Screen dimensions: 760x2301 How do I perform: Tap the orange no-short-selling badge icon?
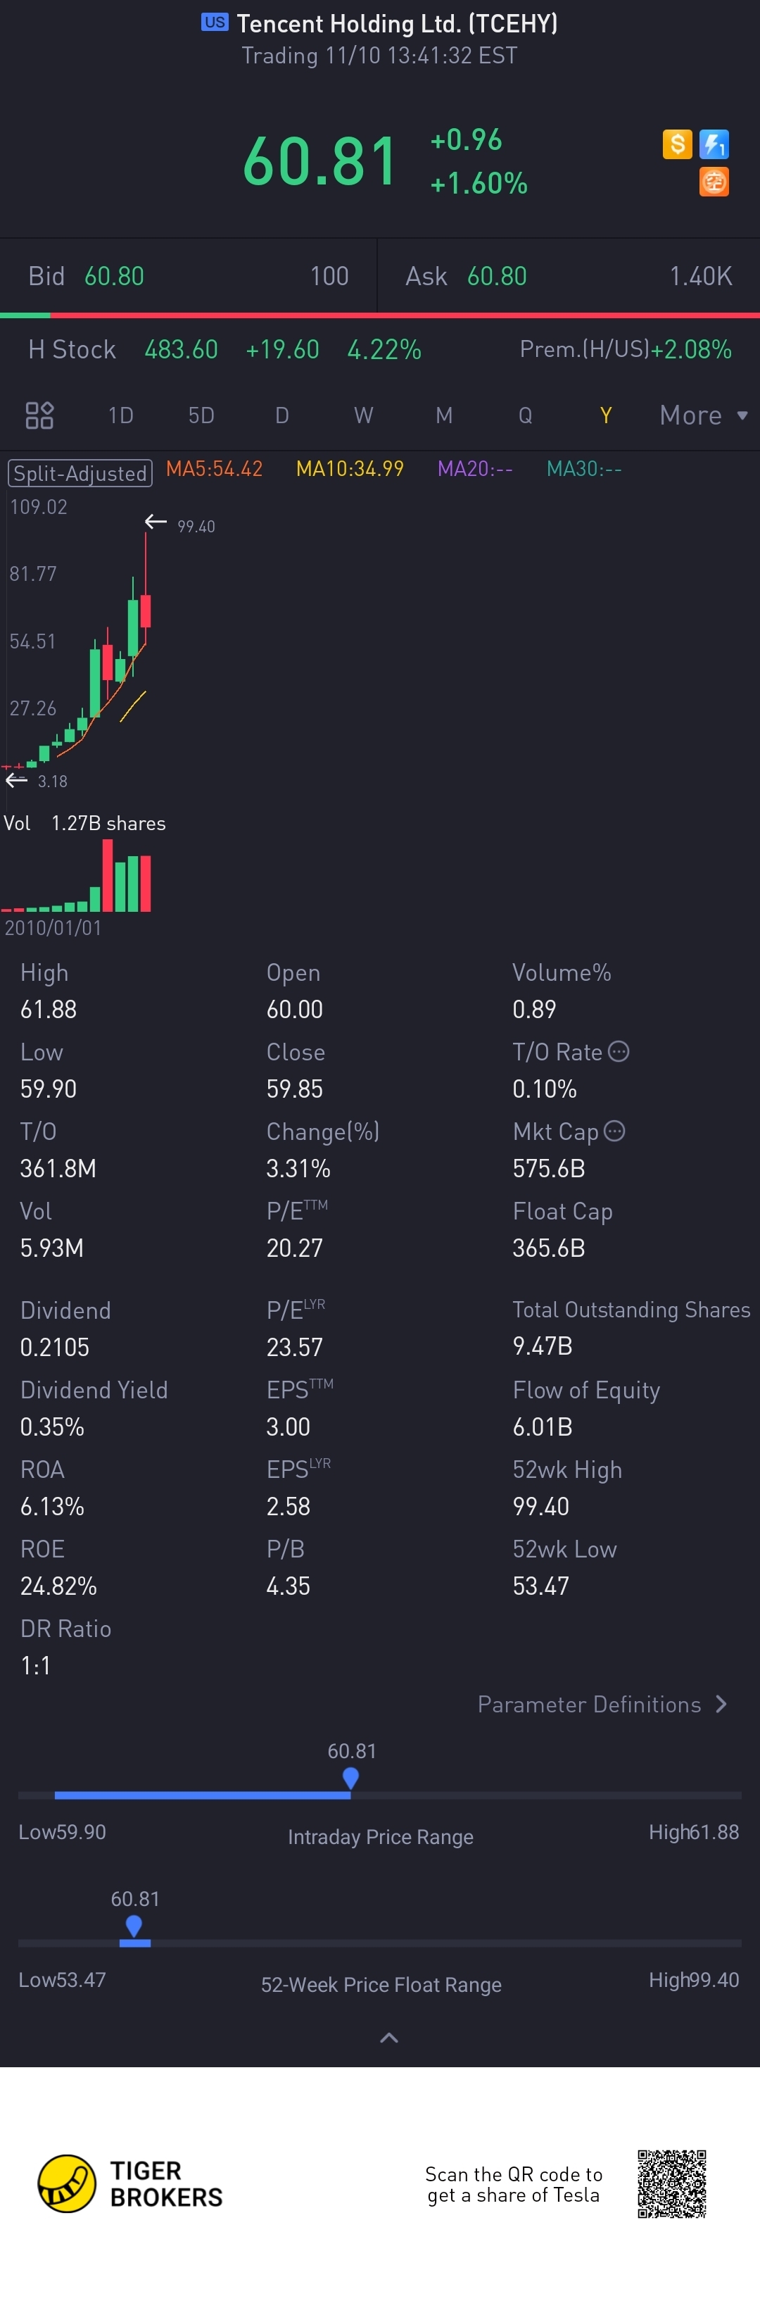(714, 182)
